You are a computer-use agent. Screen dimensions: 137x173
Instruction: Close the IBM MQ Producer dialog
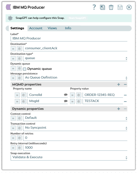click(x=129, y=8)
